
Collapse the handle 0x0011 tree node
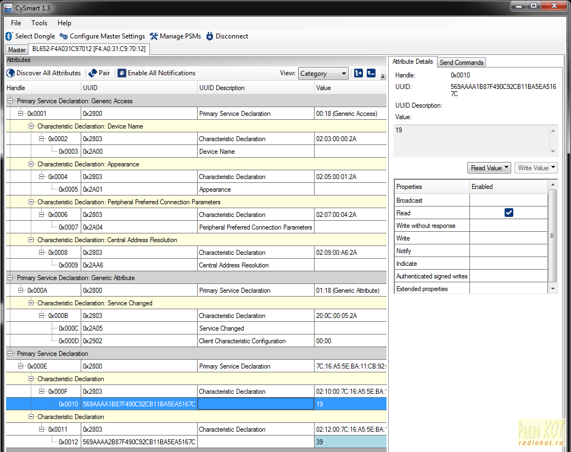[42, 429]
